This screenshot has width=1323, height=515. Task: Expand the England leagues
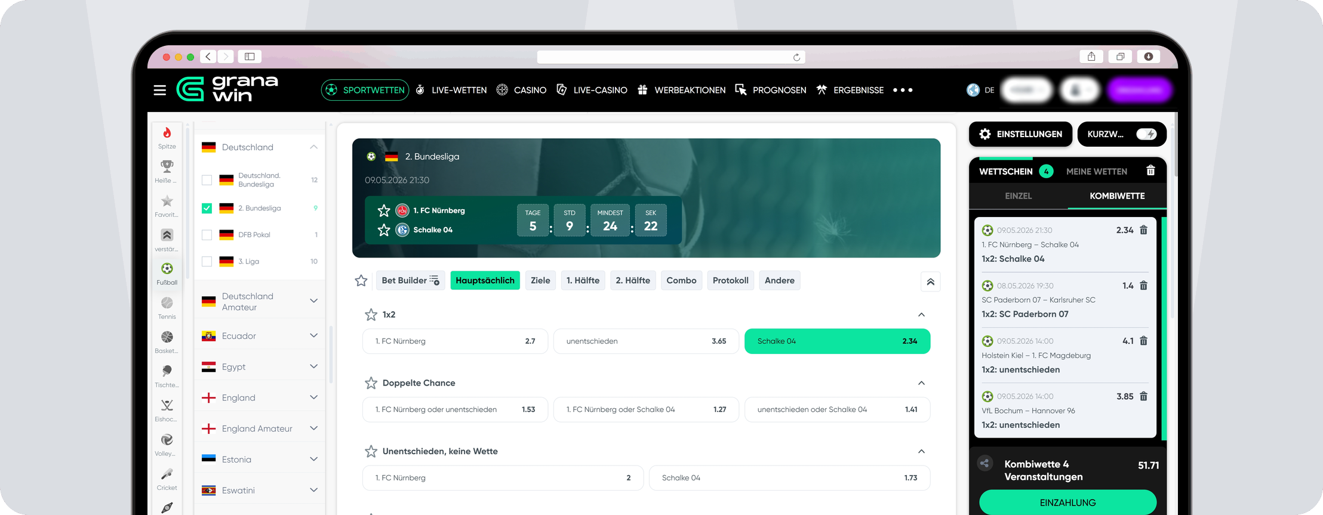point(313,398)
